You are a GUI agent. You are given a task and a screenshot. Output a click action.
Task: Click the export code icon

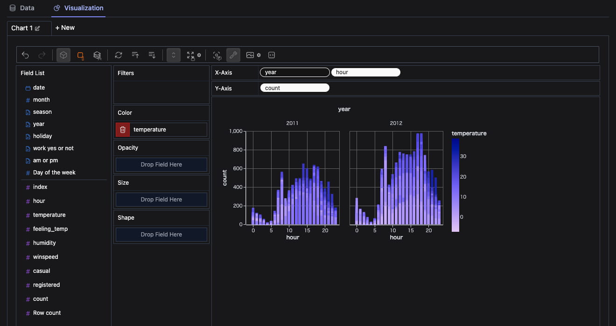click(272, 55)
